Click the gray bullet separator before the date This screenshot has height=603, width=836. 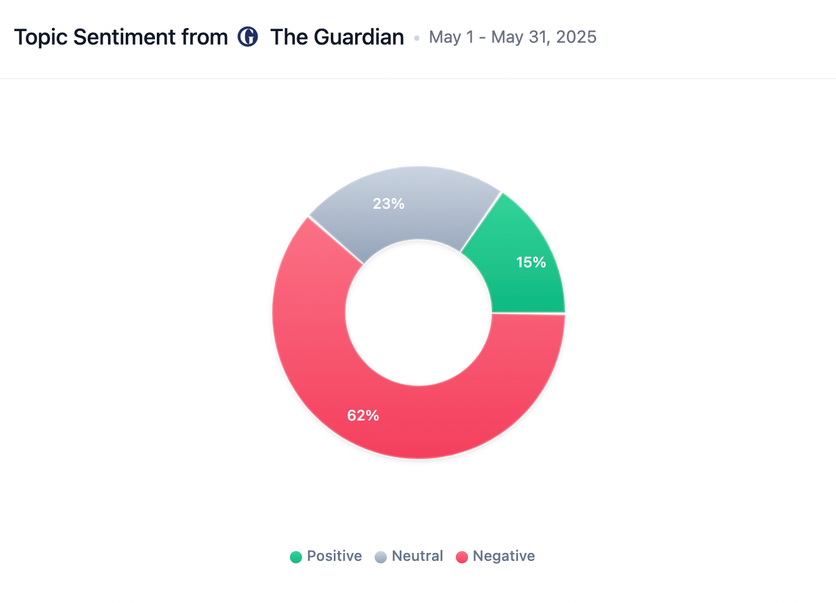click(x=417, y=38)
